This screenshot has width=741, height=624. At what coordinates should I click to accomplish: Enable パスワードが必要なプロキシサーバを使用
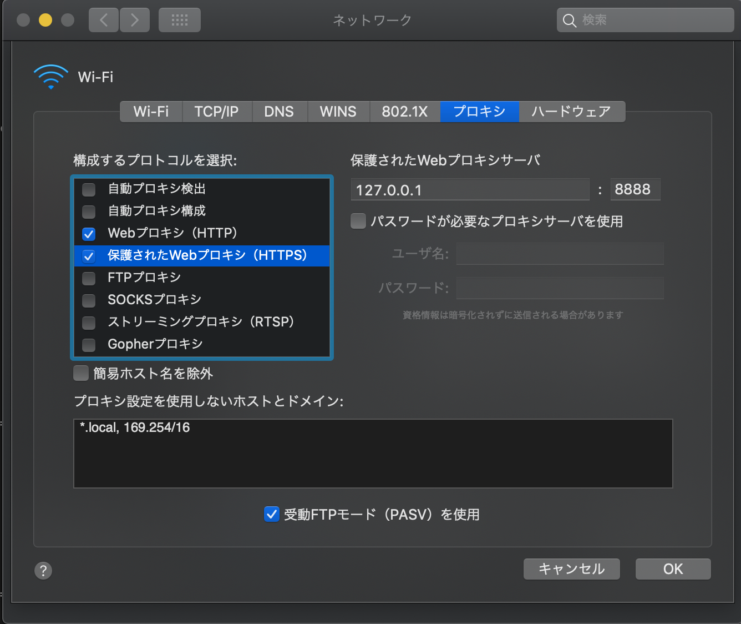(x=358, y=221)
